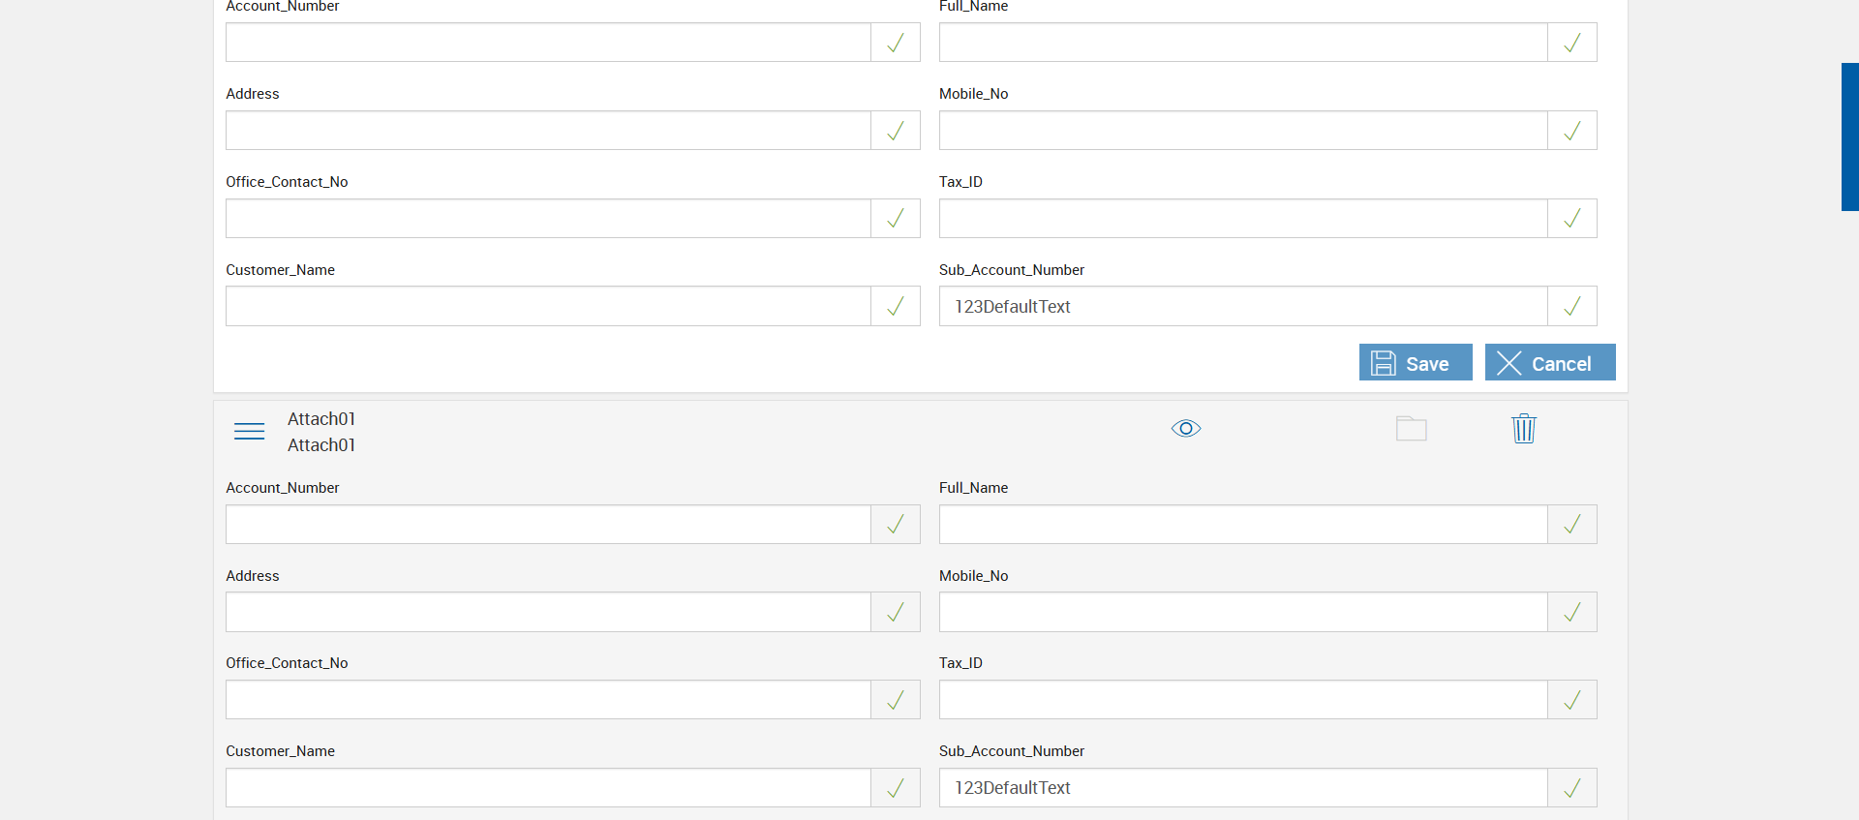
Task: Click checkmark beside Sub_Account_Number in top form
Action: [1571, 306]
